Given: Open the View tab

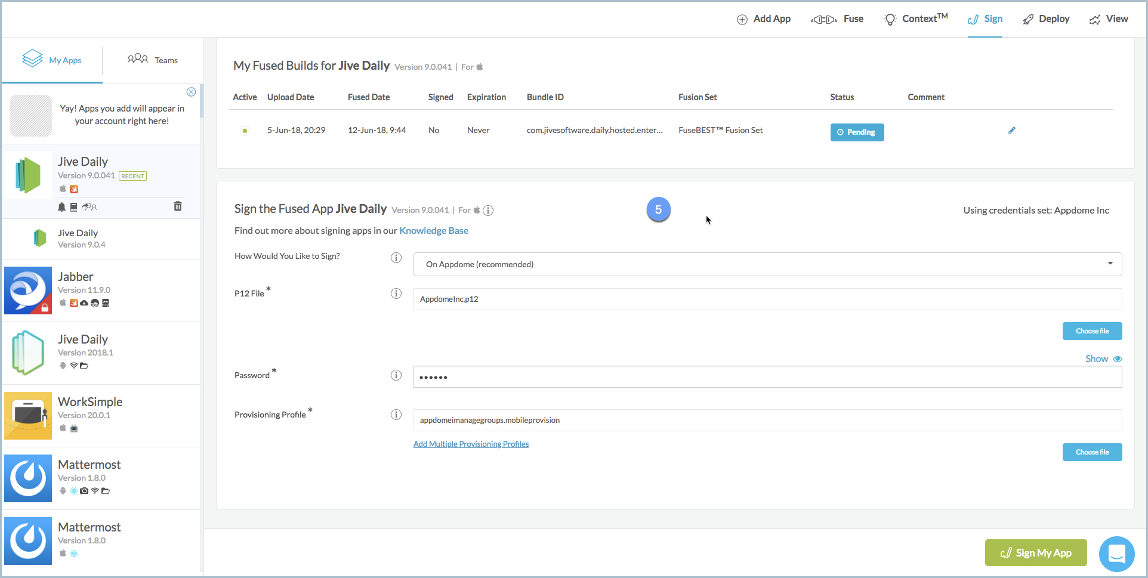Looking at the screenshot, I should [1109, 19].
